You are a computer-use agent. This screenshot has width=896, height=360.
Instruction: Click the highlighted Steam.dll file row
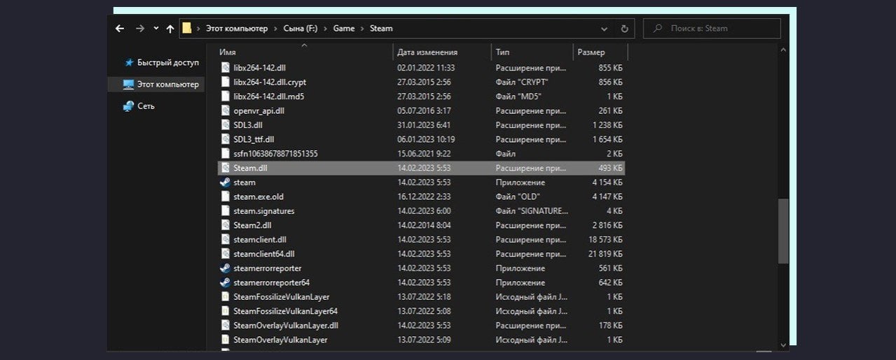421,168
